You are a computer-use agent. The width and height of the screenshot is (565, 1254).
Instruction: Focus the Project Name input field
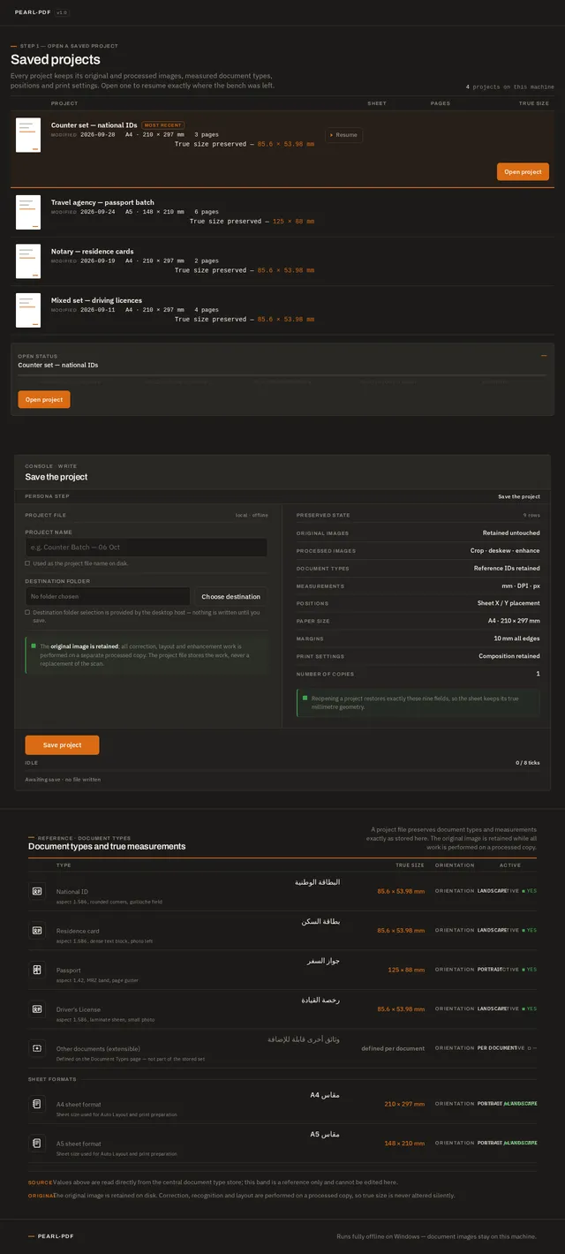[x=146, y=548]
